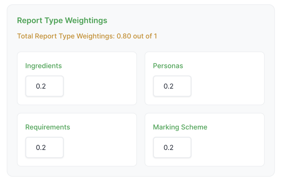Focus the Personas weighting input

pos(172,86)
